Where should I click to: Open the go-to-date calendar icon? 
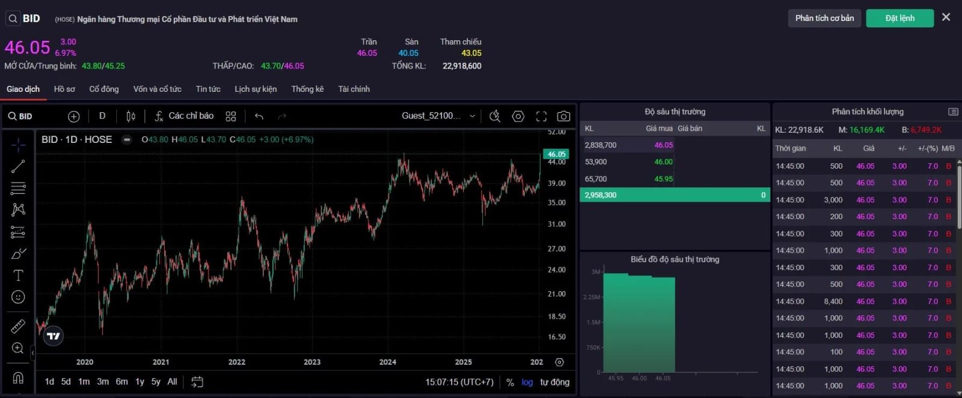click(x=197, y=382)
